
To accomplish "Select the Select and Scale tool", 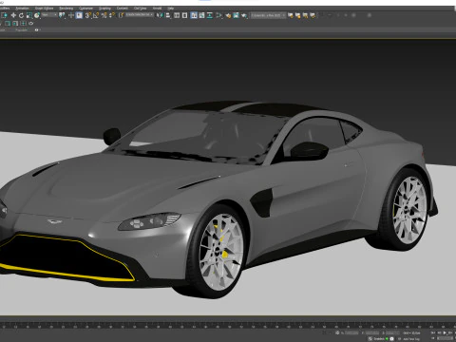I will [x=29, y=15].
